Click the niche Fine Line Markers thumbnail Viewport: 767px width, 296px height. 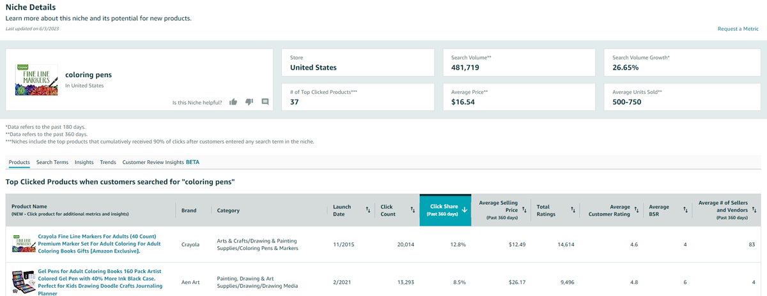[32, 80]
